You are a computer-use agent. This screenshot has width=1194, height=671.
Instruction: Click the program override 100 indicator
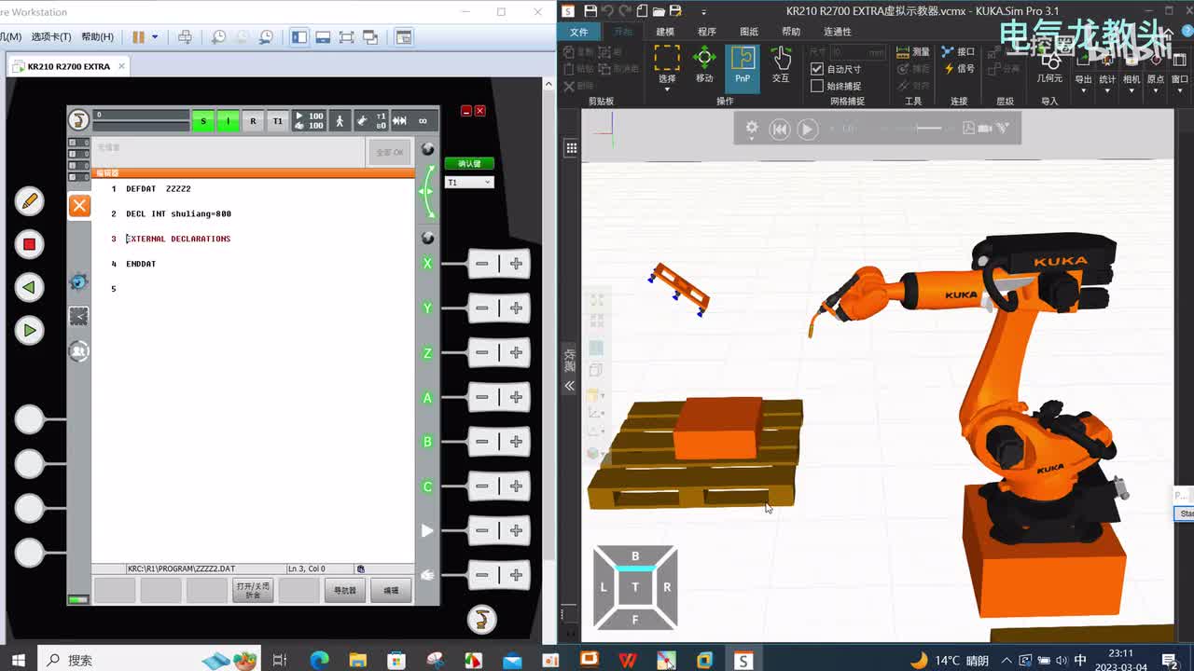pyautogui.click(x=310, y=120)
